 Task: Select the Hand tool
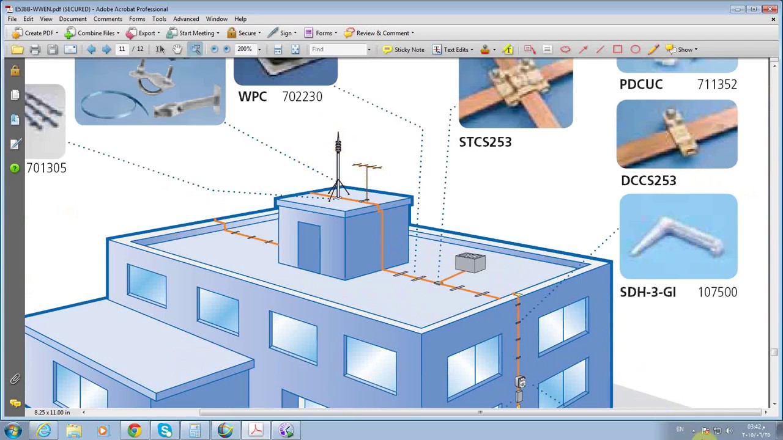click(177, 50)
